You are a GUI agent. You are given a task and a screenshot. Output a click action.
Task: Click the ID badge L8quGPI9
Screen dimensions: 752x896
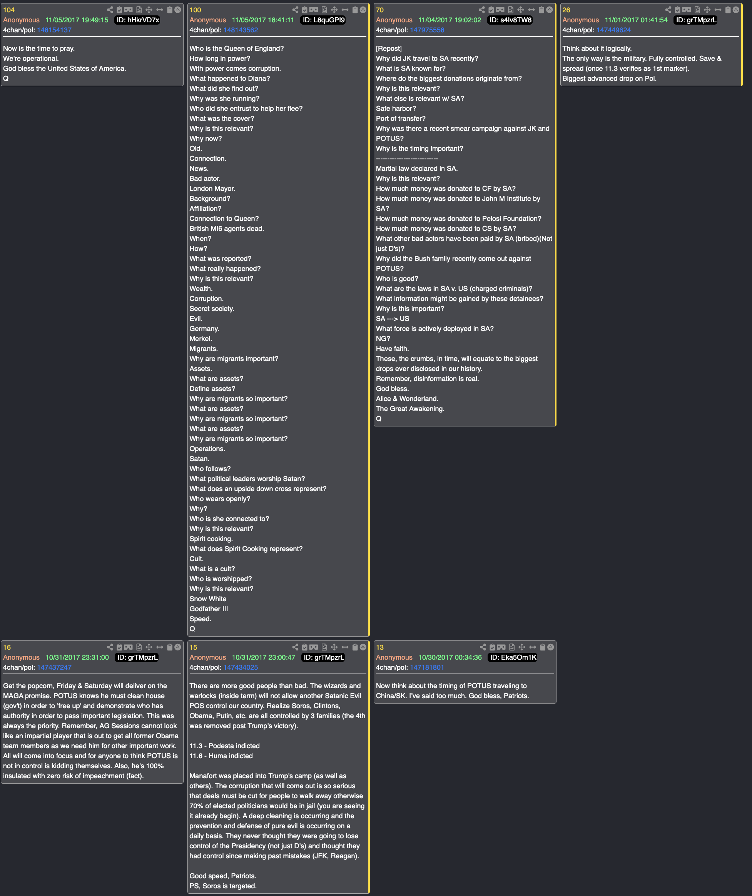click(323, 20)
